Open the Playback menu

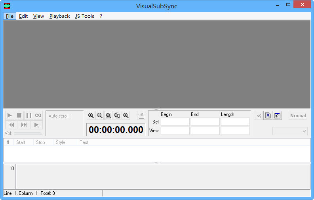coord(59,16)
